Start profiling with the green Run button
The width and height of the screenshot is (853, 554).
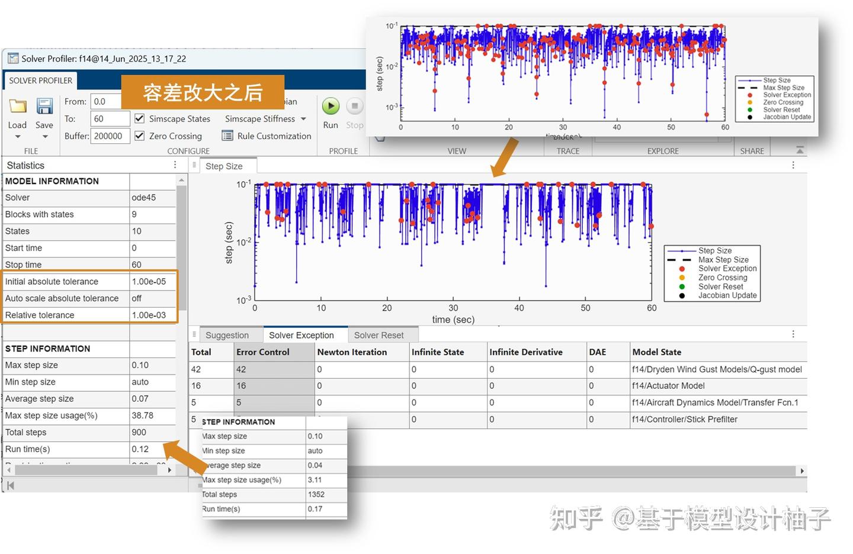pyautogui.click(x=331, y=106)
